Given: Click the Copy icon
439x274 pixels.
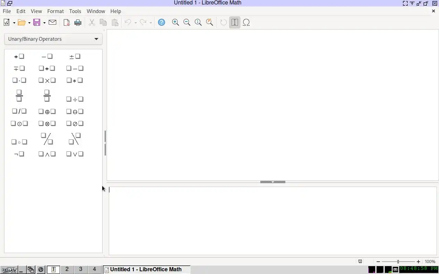Looking at the screenshot, I should pyautogui.click(x=103, y=23).
